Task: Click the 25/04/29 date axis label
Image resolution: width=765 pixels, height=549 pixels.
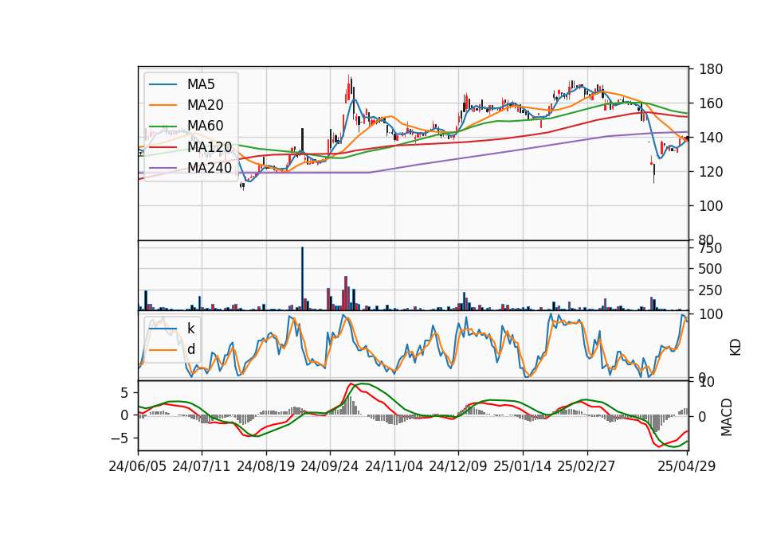Action: (x=686, y=466)
